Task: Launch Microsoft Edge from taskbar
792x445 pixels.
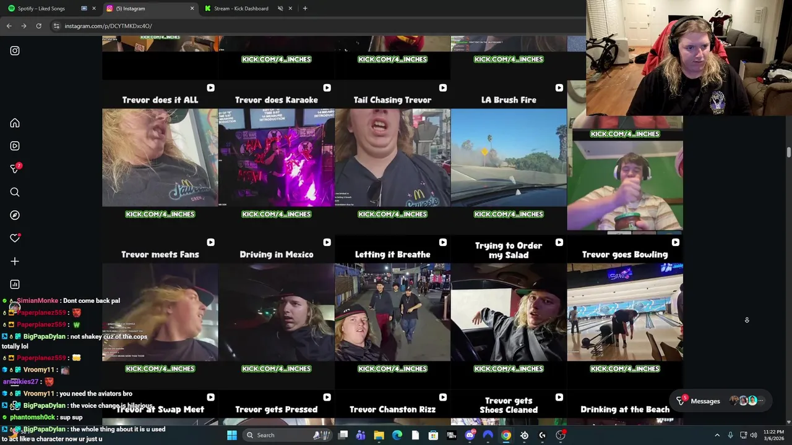Action: click(x=397, y=435)
